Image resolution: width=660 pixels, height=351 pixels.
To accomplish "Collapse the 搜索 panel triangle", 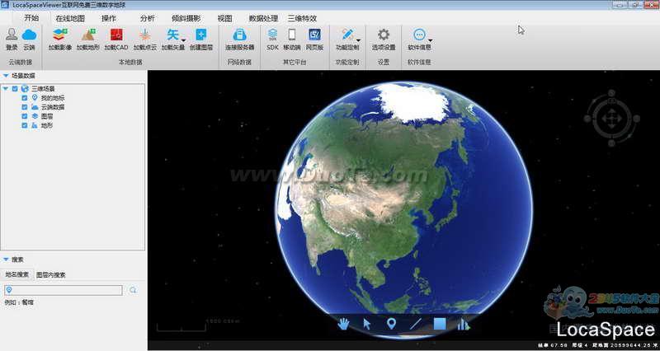I will (x=6, y=260).
